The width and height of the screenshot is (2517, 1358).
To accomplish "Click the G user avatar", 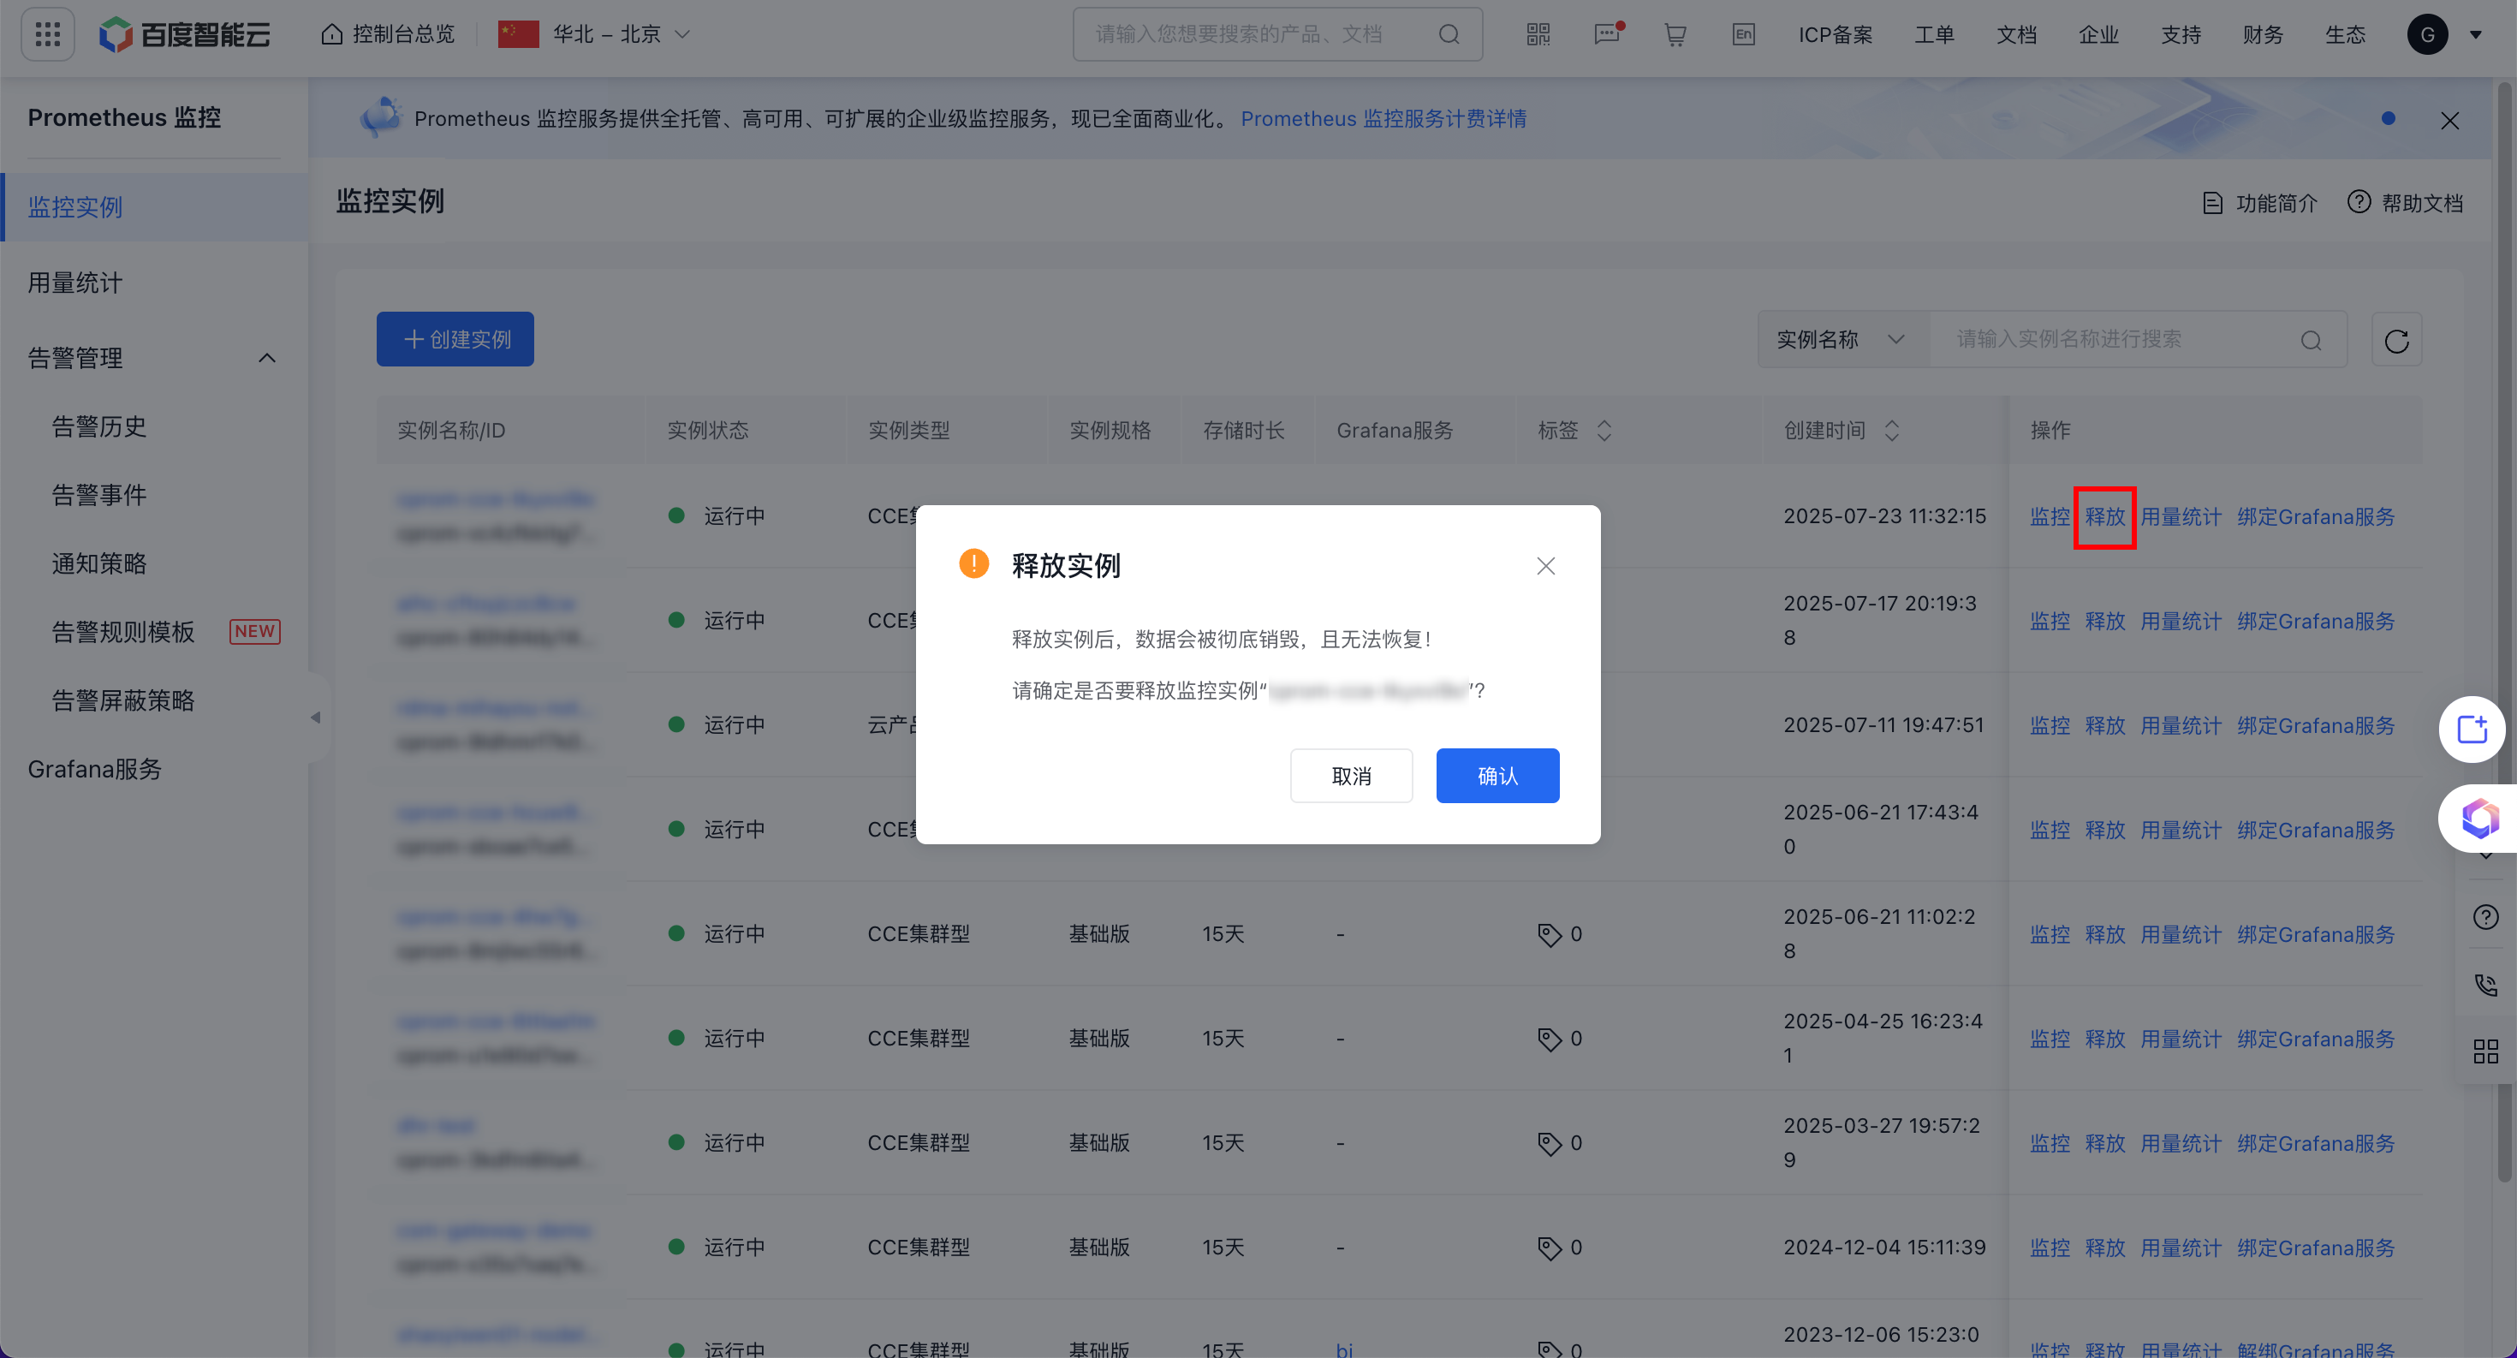I will coord(2427,34).
